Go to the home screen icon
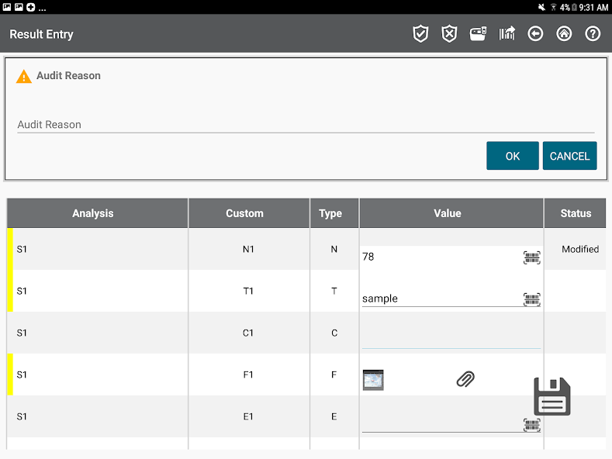Screen dimensions: 612x459 coord(564,34)
